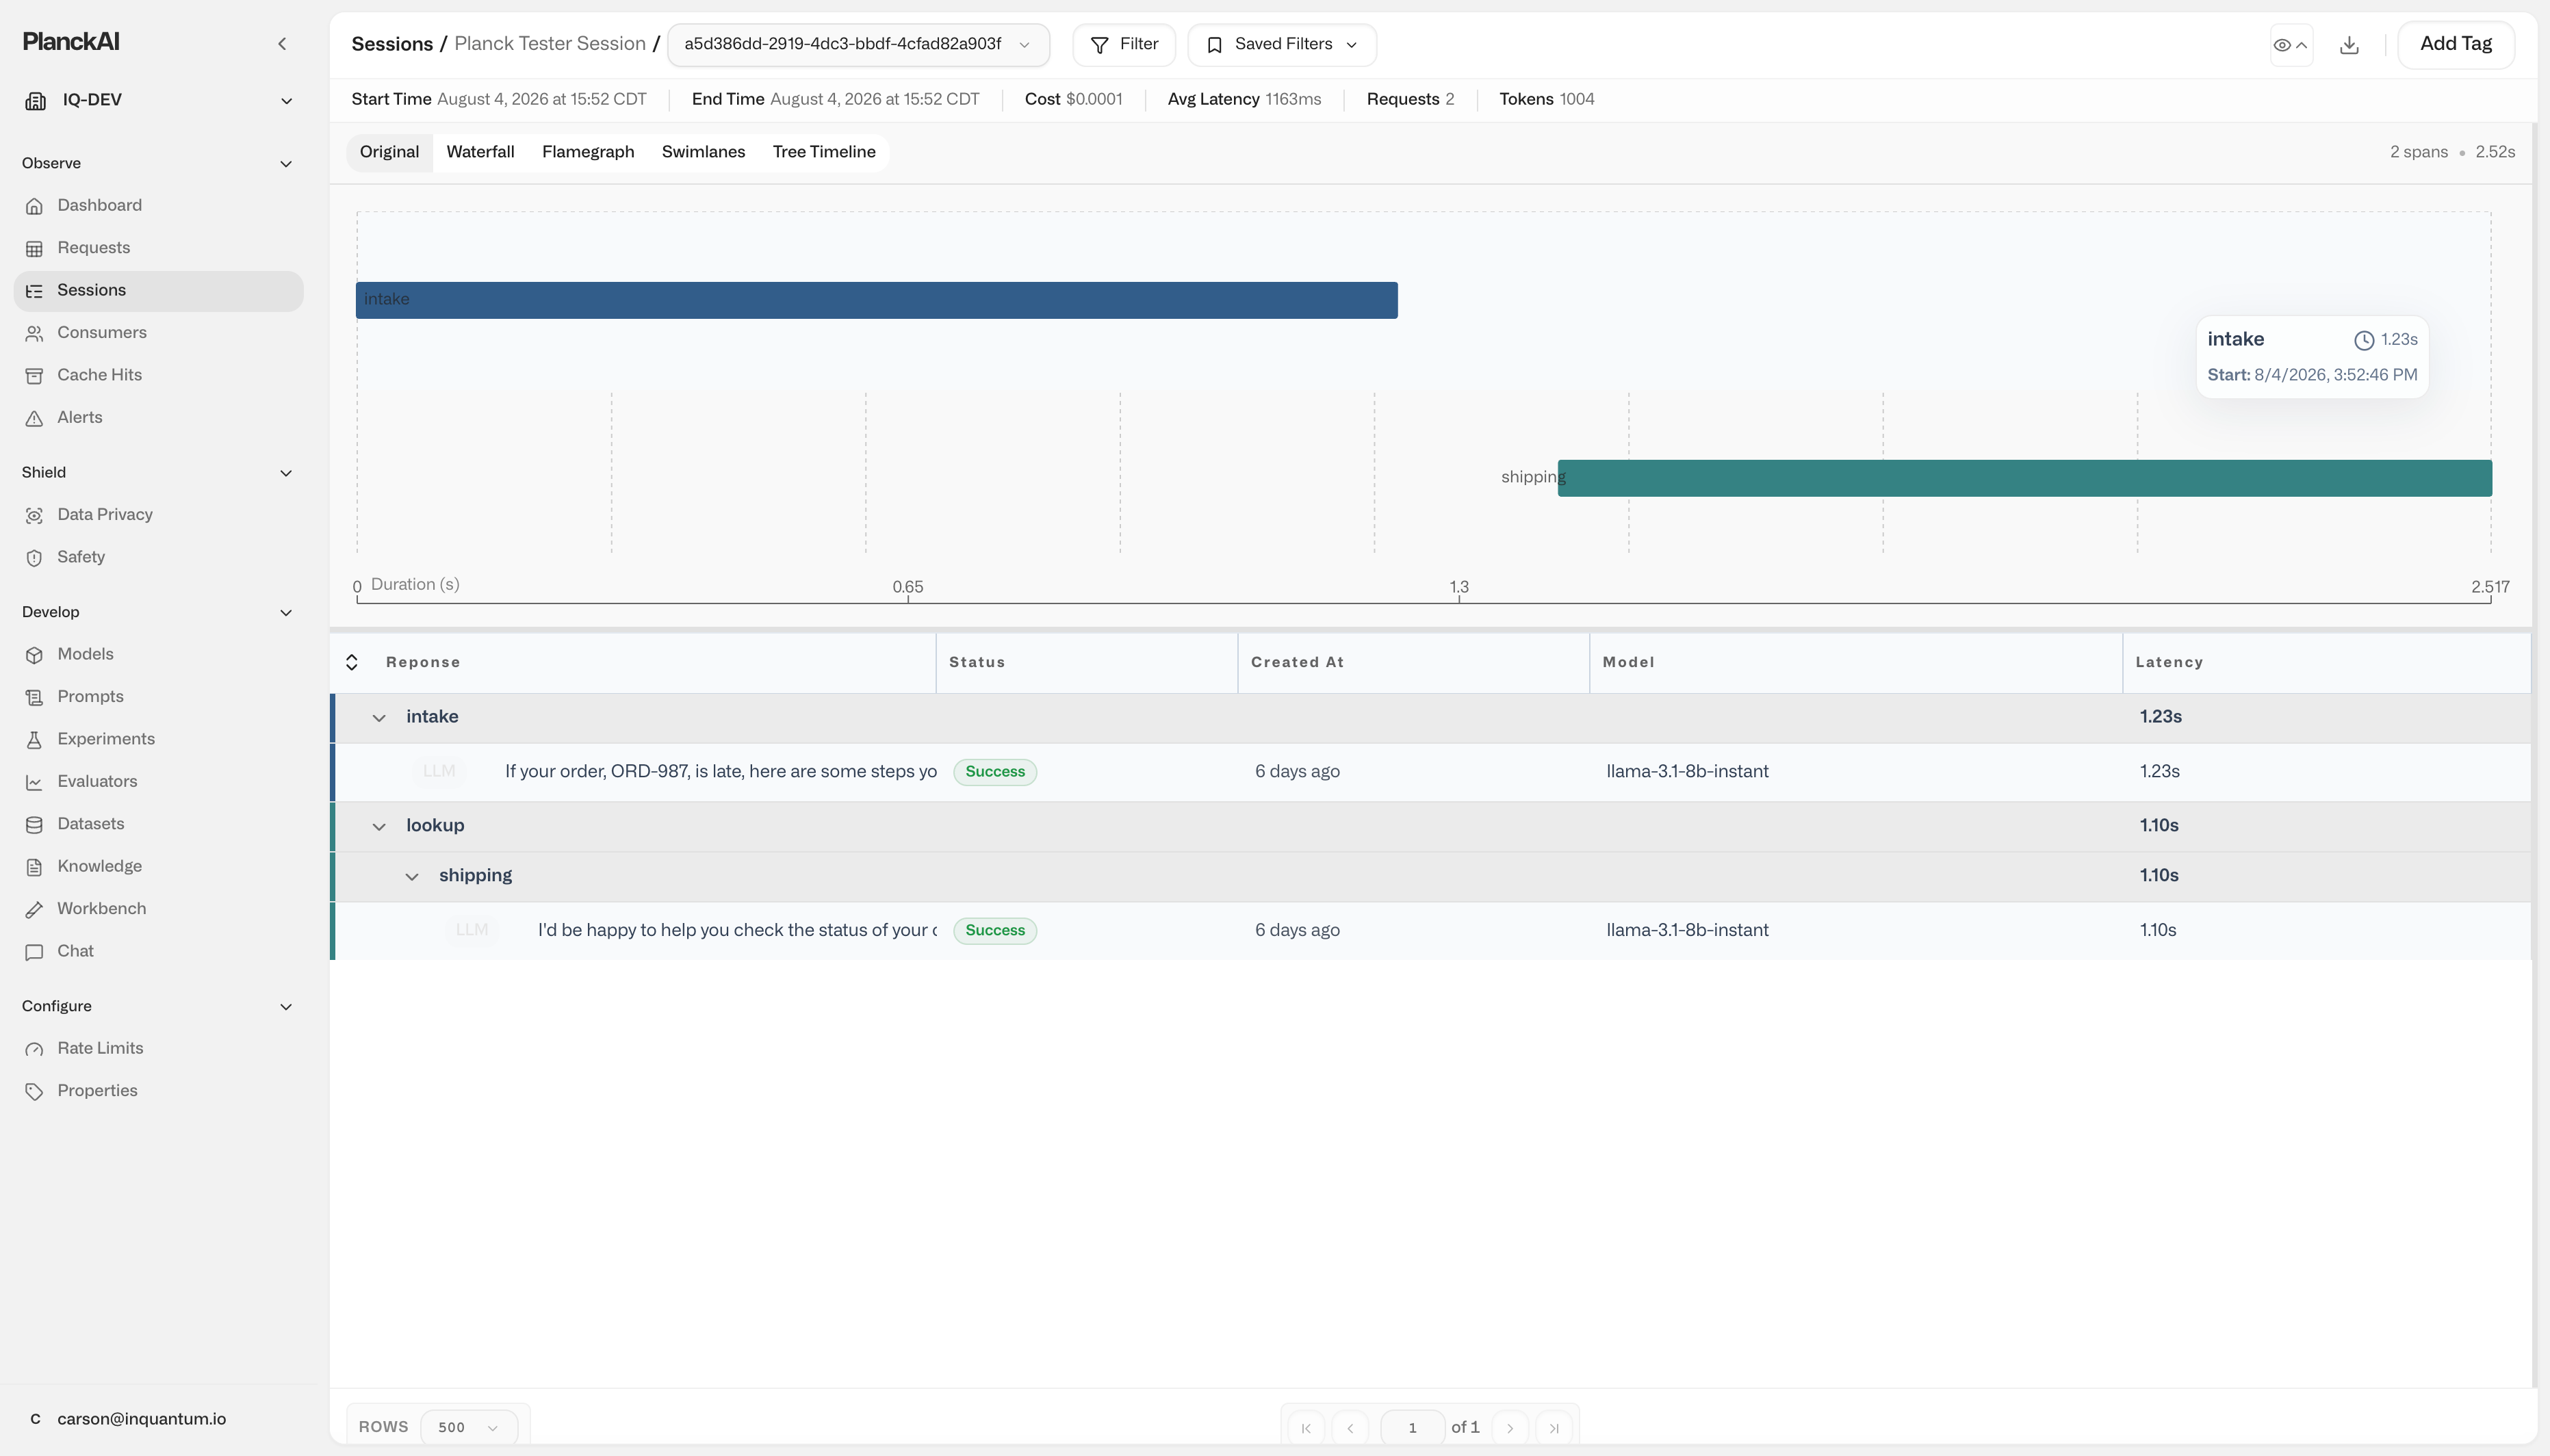Go to next page of results
The height and width of the screenshot is (1456, 2550).
[1510, 1428]
